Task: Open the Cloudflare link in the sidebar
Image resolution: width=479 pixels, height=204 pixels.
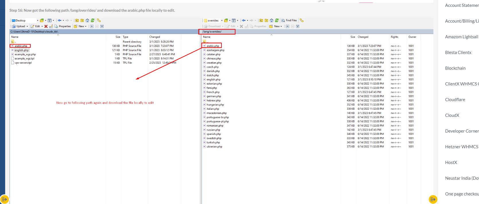Action: tap(455, 100)
